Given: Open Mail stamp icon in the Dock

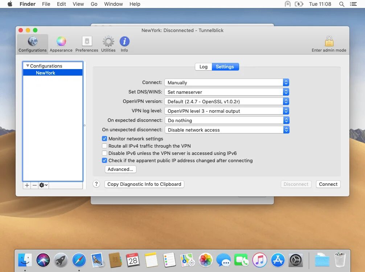Looking at the screenshot, I should coord(97,260).
